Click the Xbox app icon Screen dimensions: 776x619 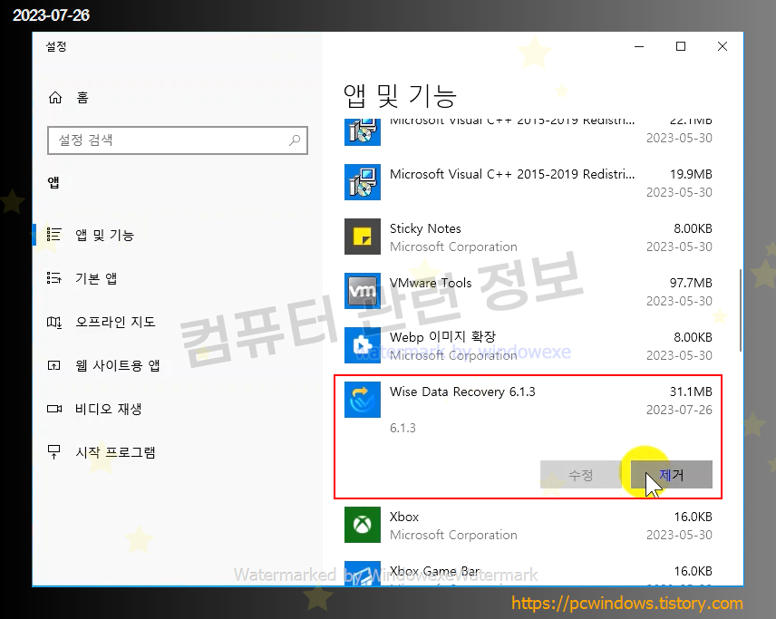[363, 525]
